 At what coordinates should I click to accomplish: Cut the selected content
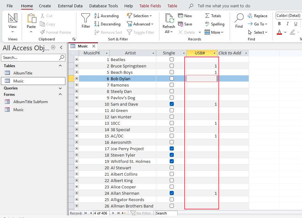(47, 16)
